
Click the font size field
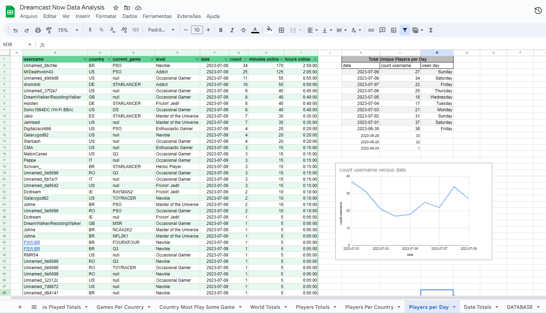[197, 30]
